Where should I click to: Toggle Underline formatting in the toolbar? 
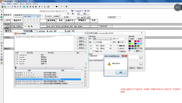[45, 7]
